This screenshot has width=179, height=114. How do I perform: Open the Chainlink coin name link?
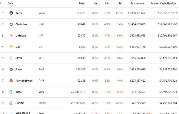click(x=21, y=24)
